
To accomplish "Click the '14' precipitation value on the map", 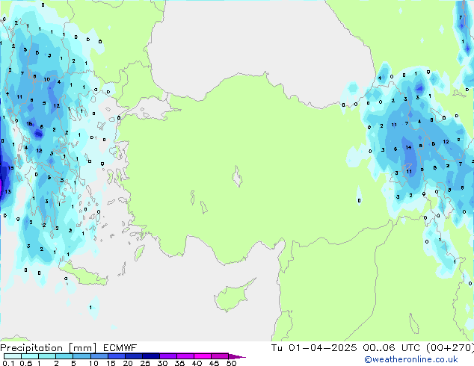I will pos(408,147).
